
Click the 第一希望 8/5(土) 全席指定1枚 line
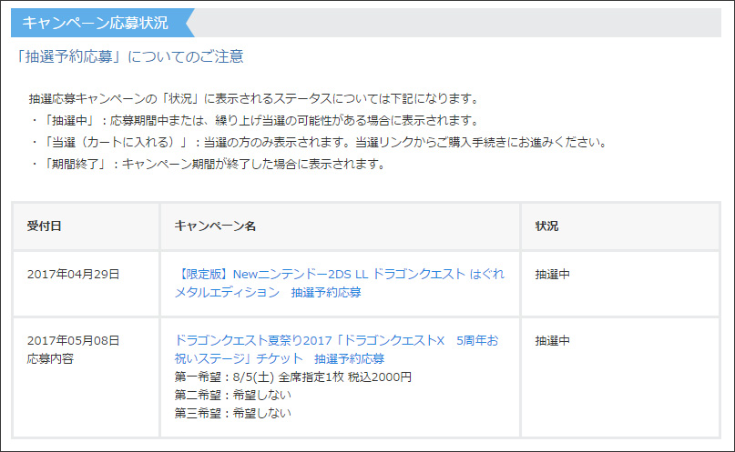point(293,377)
